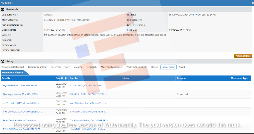Click Ajay Nagabhushan M N sender link
Screen dimensions: 254x134
[x=21, y=94]
